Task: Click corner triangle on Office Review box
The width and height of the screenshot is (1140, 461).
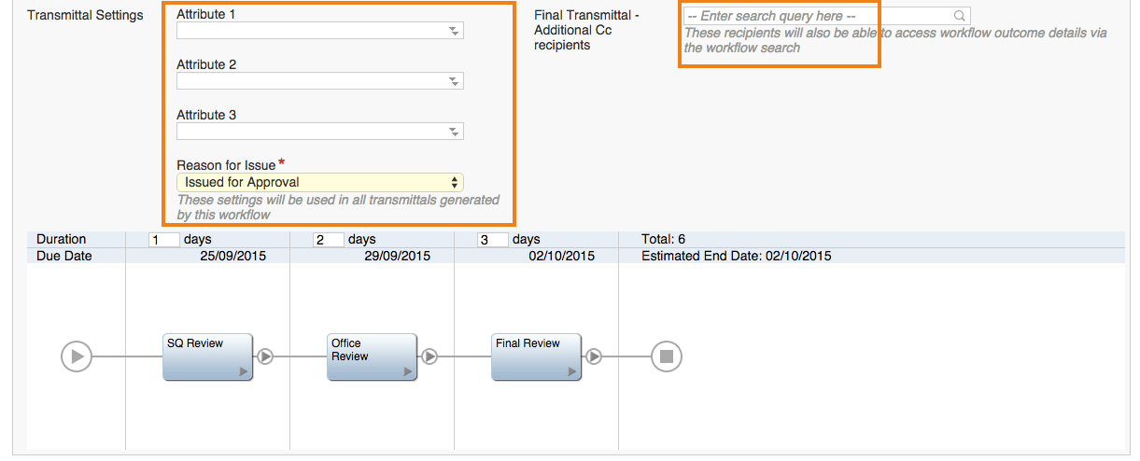Action: (408, 371)
